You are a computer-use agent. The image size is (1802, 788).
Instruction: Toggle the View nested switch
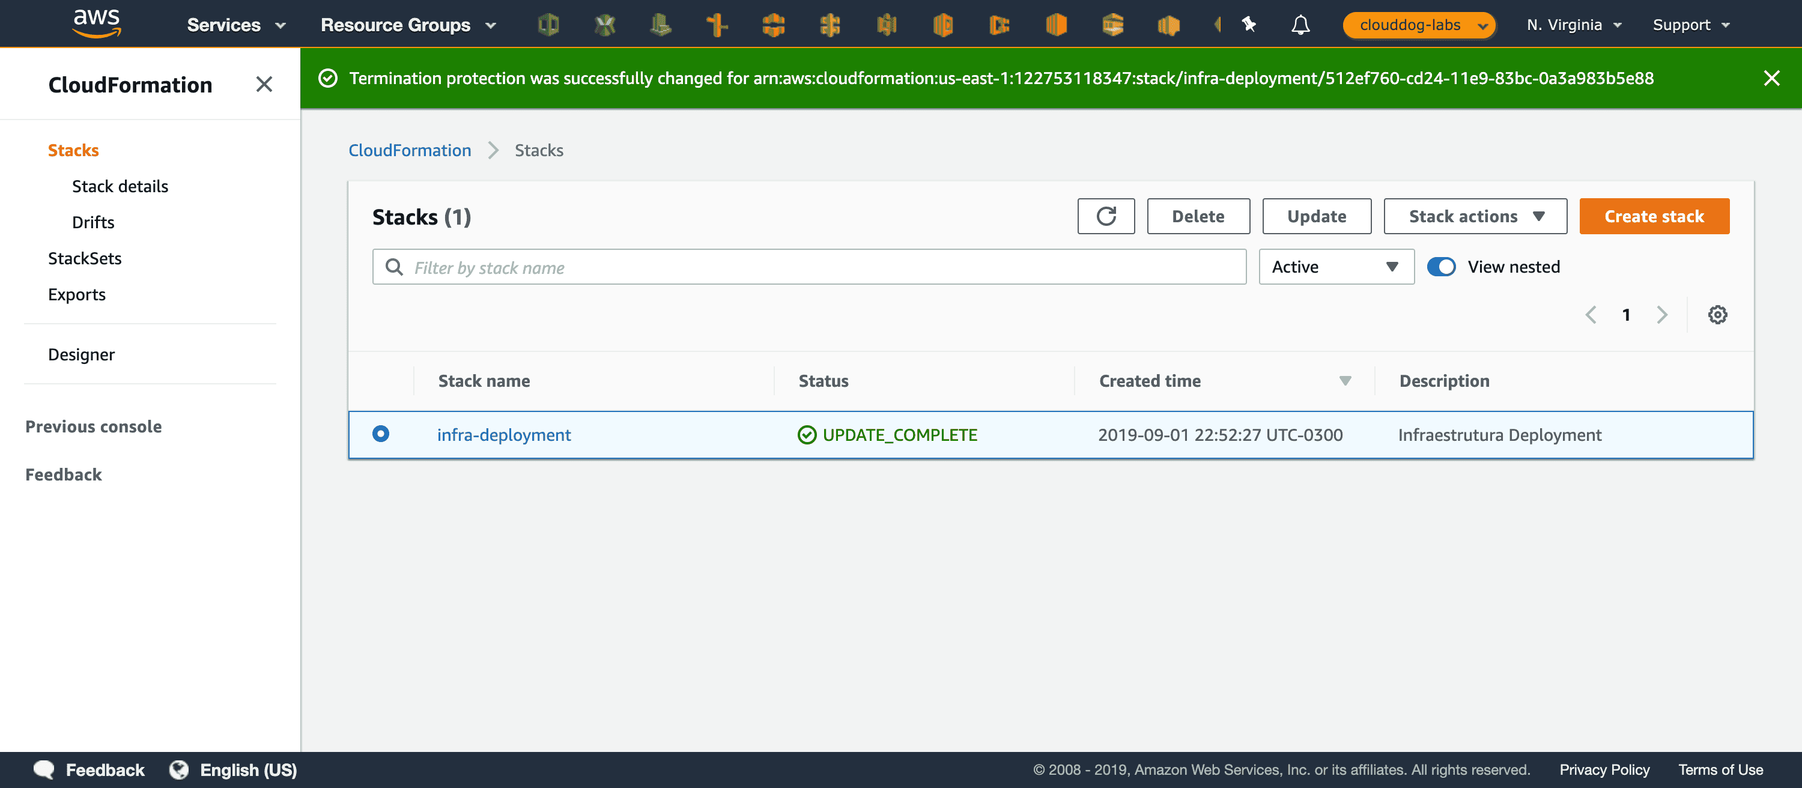[1441, 267]
